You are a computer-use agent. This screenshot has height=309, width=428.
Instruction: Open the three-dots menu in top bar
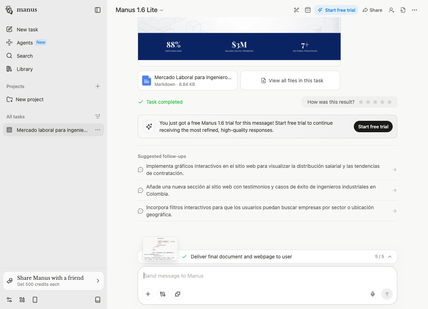(414, 10)
